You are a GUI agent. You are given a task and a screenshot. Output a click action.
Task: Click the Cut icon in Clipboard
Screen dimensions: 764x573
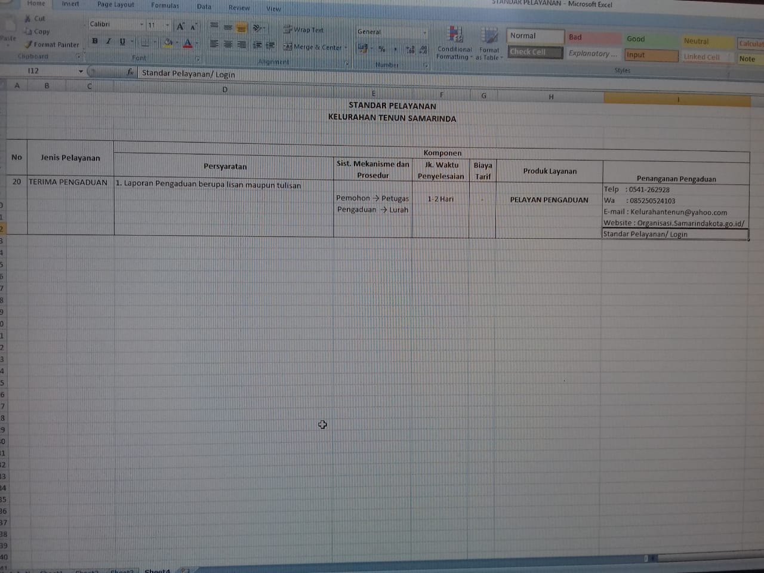[27, 19]
